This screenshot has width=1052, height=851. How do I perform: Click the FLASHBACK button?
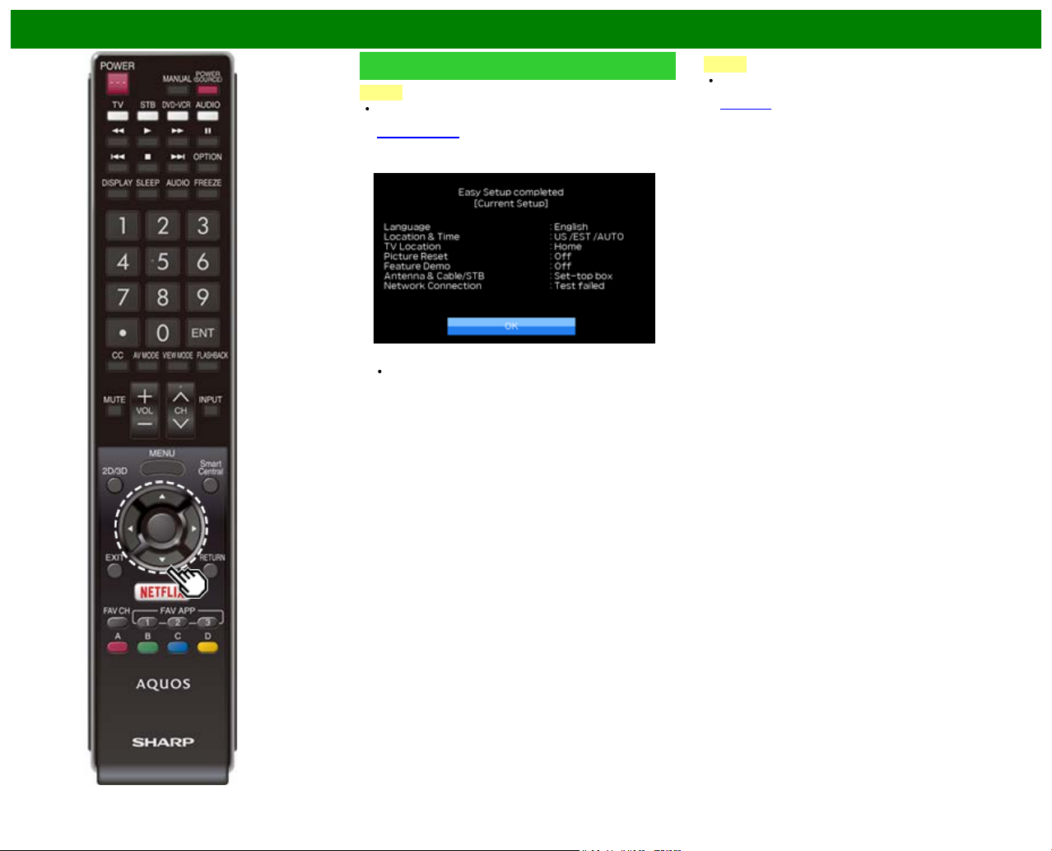pyautogui.click(x=208, y=366)
